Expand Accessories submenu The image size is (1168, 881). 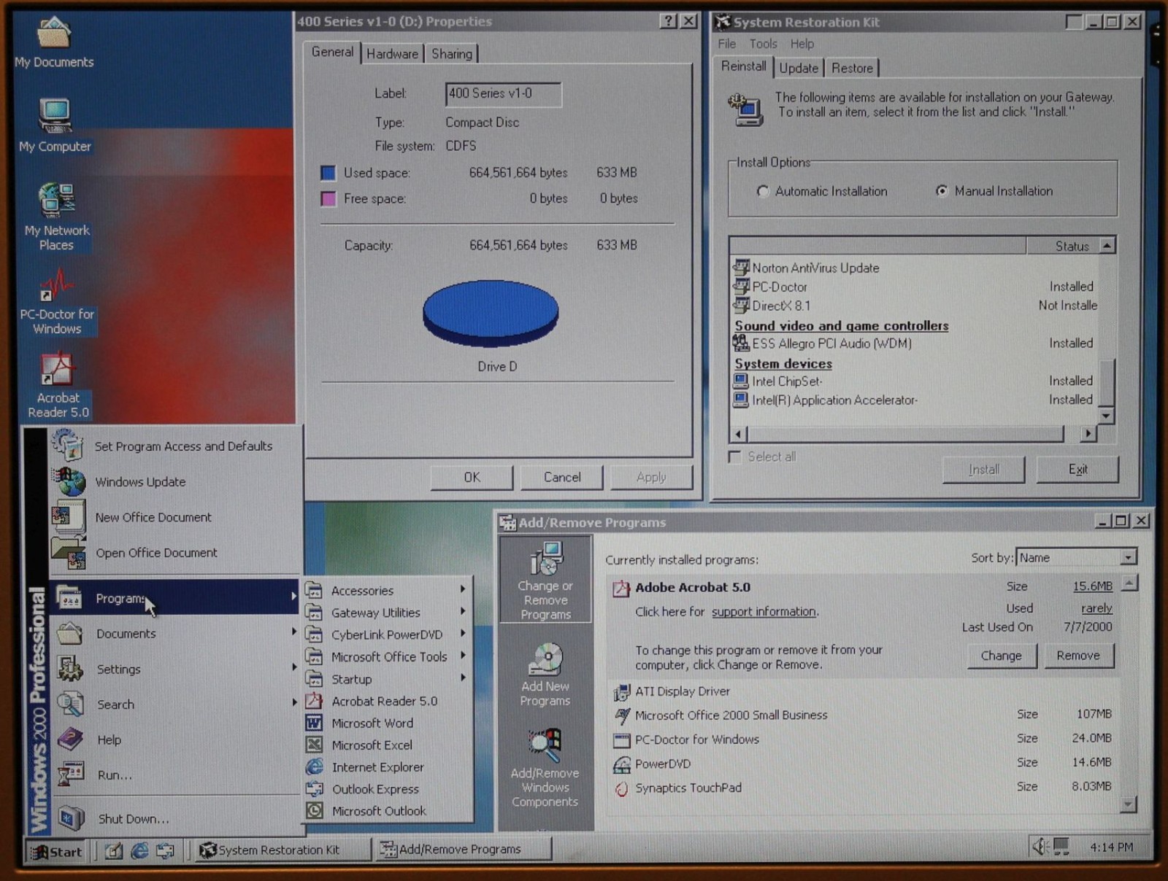coord(388,589)
